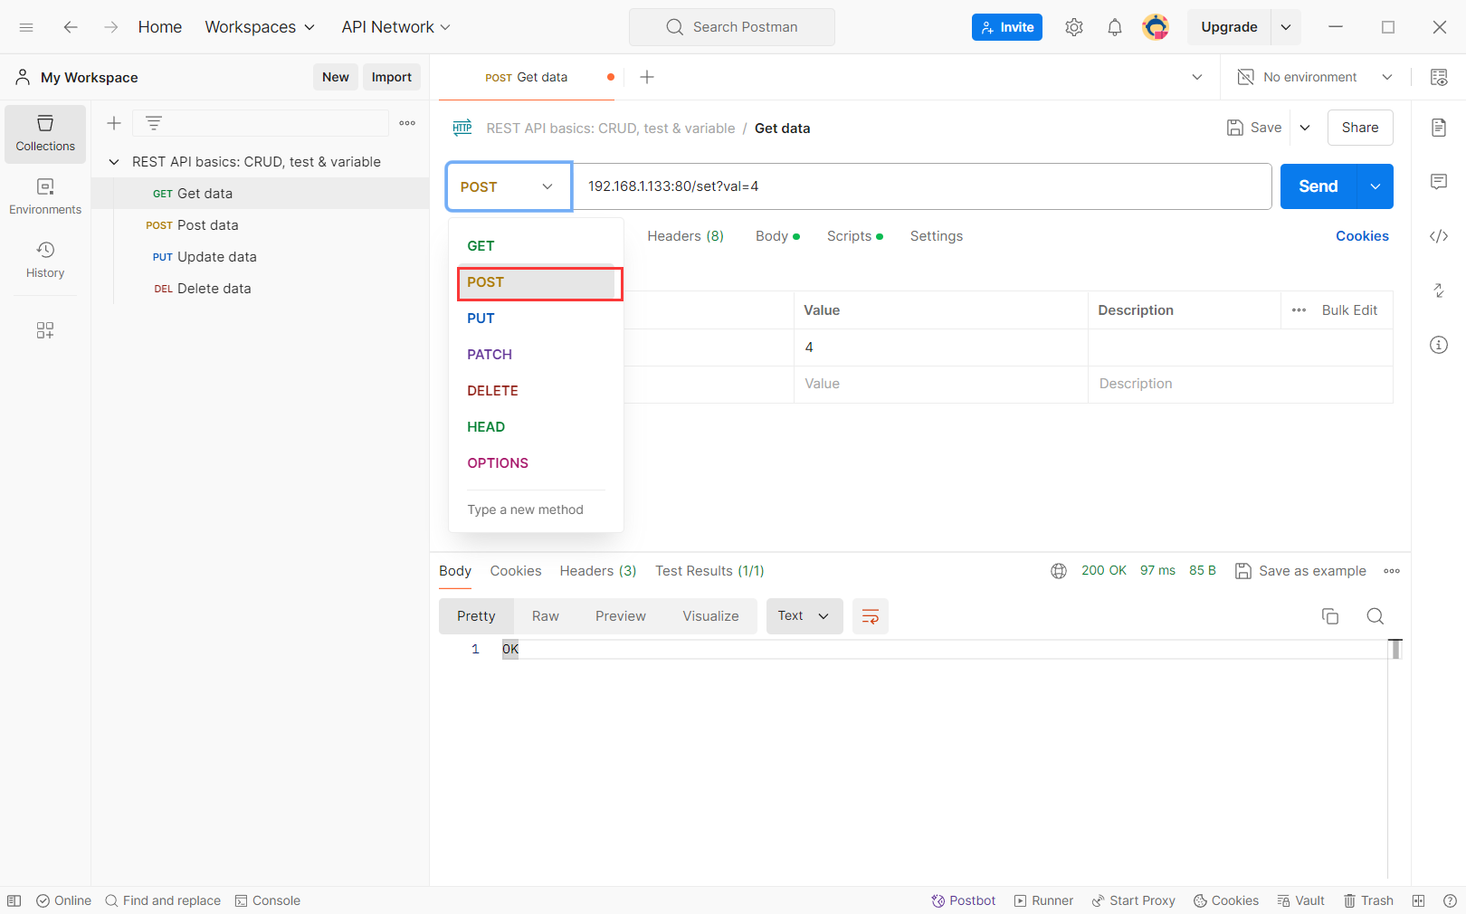This screenshot has width=1466, height=914.
Task: Open comments icon in right sidebar
Action: [x=1439, y=182]
